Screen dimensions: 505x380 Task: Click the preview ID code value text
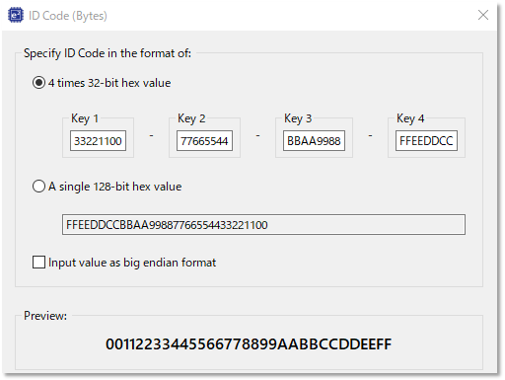pos(249,344)
